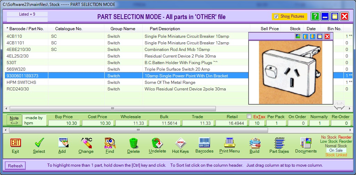Click the Refresh button
The height and width of the screenshot is (175, 356).
pyautogui.click(x=15, y=166)
